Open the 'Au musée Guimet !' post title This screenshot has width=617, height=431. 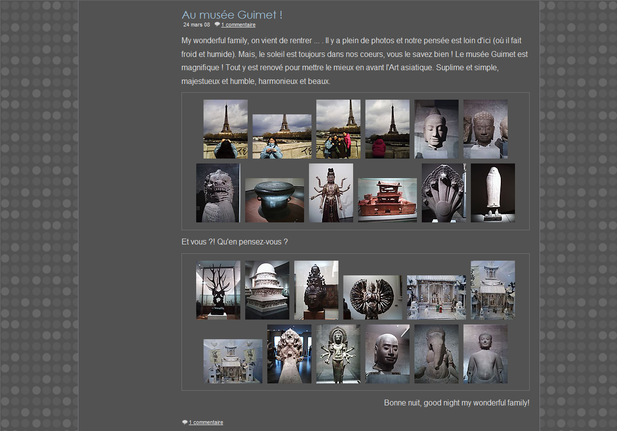231,15
